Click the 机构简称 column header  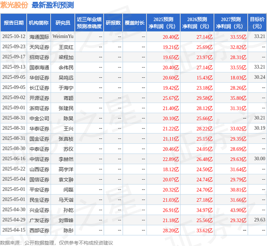39,23
